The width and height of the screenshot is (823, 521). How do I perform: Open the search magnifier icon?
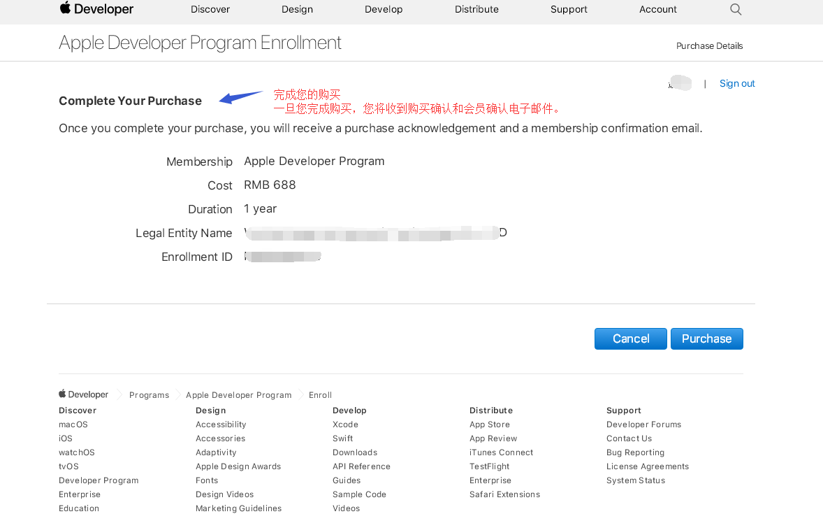coord(736,9)
